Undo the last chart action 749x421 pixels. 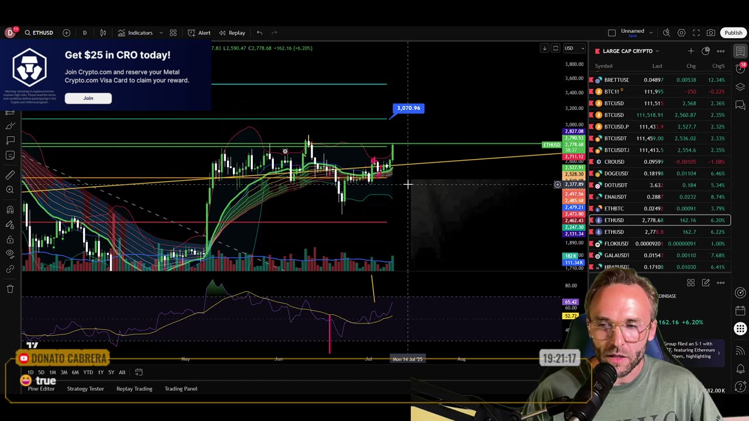[259, 33]
